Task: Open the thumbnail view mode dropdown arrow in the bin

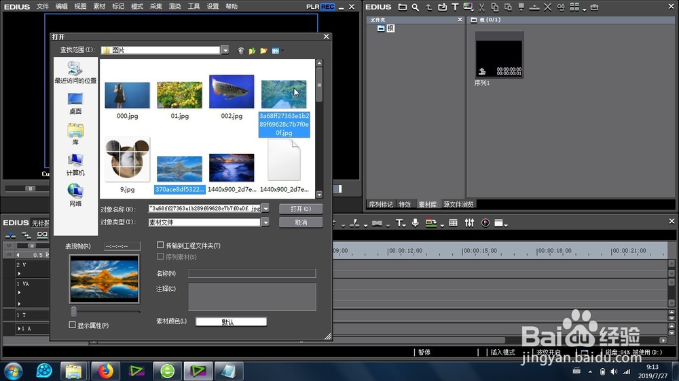Action: [x=584, y=9]
